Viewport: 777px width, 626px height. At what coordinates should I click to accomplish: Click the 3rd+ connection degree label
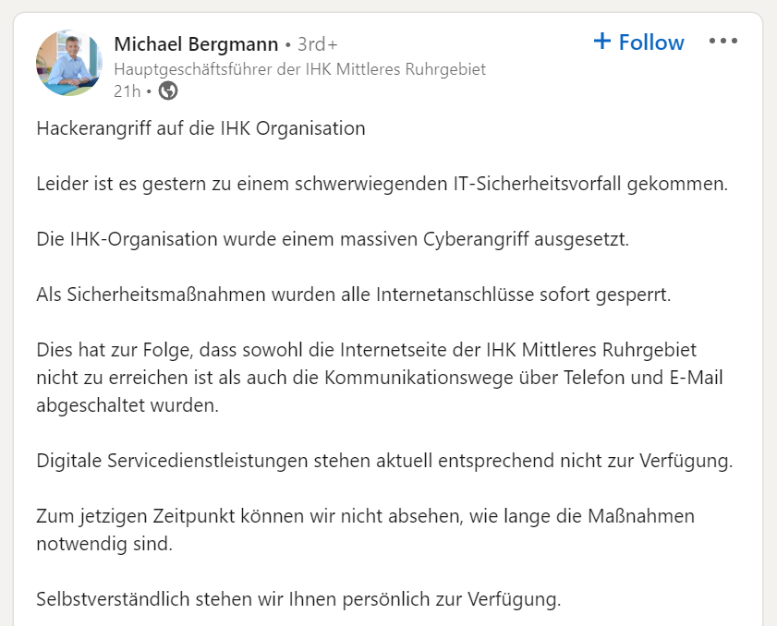(317, 44)
